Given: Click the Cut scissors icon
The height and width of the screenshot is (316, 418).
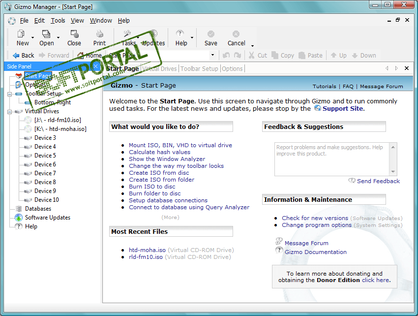Looking at the screenshot, I should (x=251, y=55).
